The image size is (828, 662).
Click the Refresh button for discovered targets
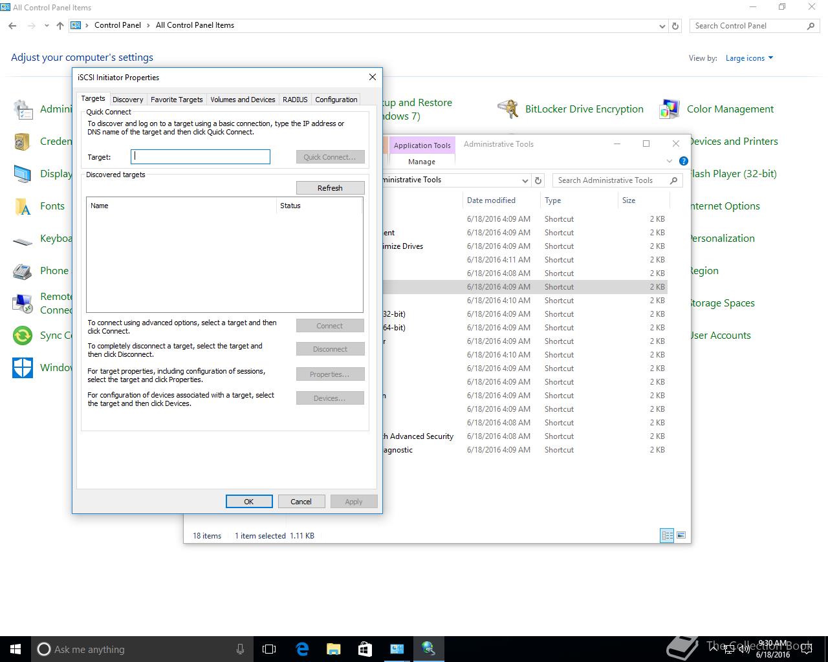(x=330, y=188)
